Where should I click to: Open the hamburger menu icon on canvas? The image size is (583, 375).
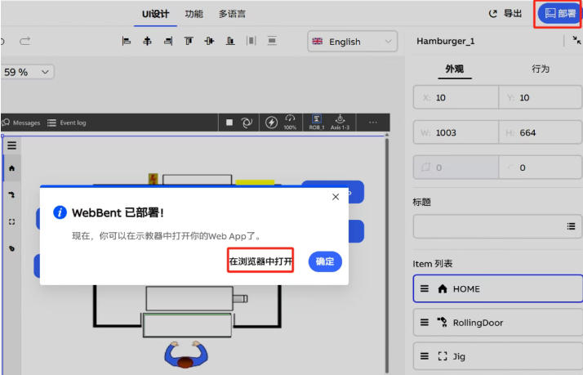11,145
